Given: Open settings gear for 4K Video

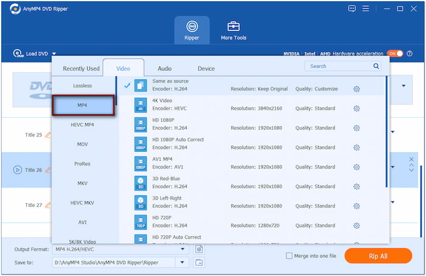Looking at the screenshot, I should [x=357, y=109].
